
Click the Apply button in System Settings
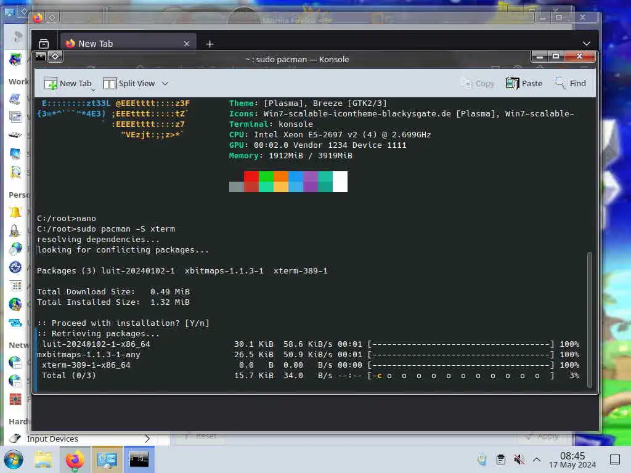[x=543, y=436]
